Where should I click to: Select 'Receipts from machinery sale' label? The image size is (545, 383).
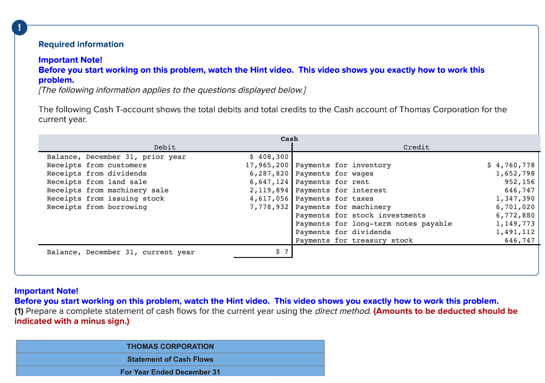108,190
